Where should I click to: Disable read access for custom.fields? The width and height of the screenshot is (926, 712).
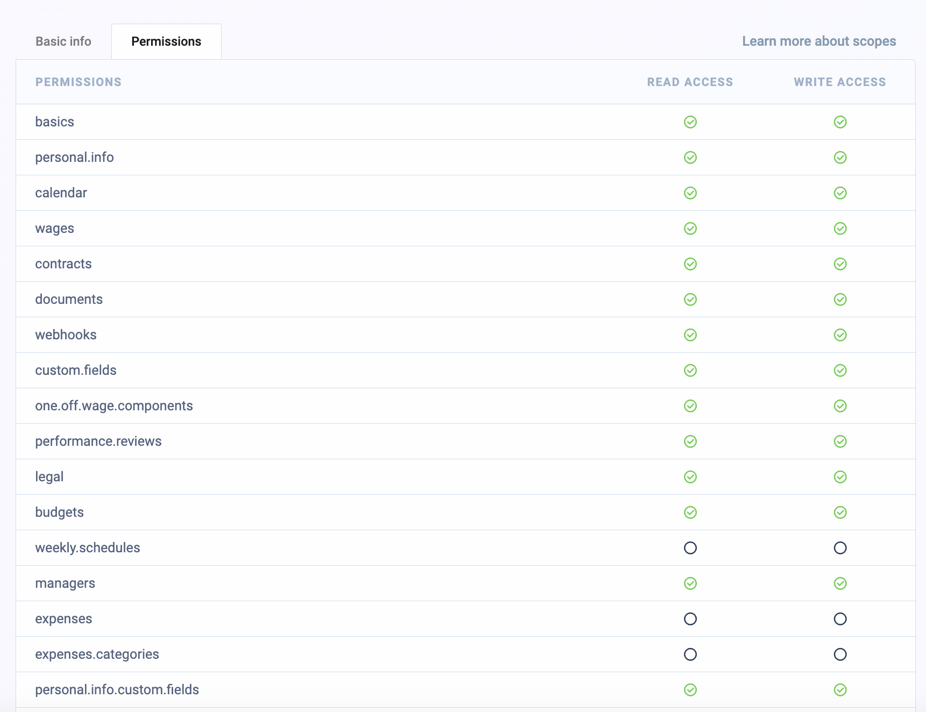[x=690, y=370]
